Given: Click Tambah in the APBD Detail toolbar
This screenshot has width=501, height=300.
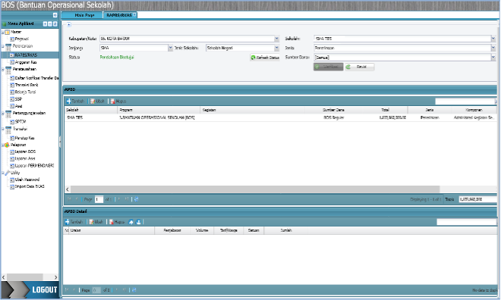Looking at the screenshot, I should click(x=74, y=222).
